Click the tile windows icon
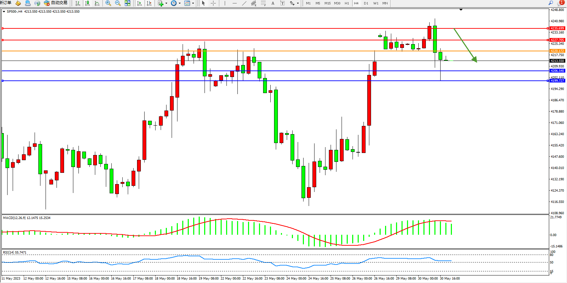567x283 pixels. 127,3
